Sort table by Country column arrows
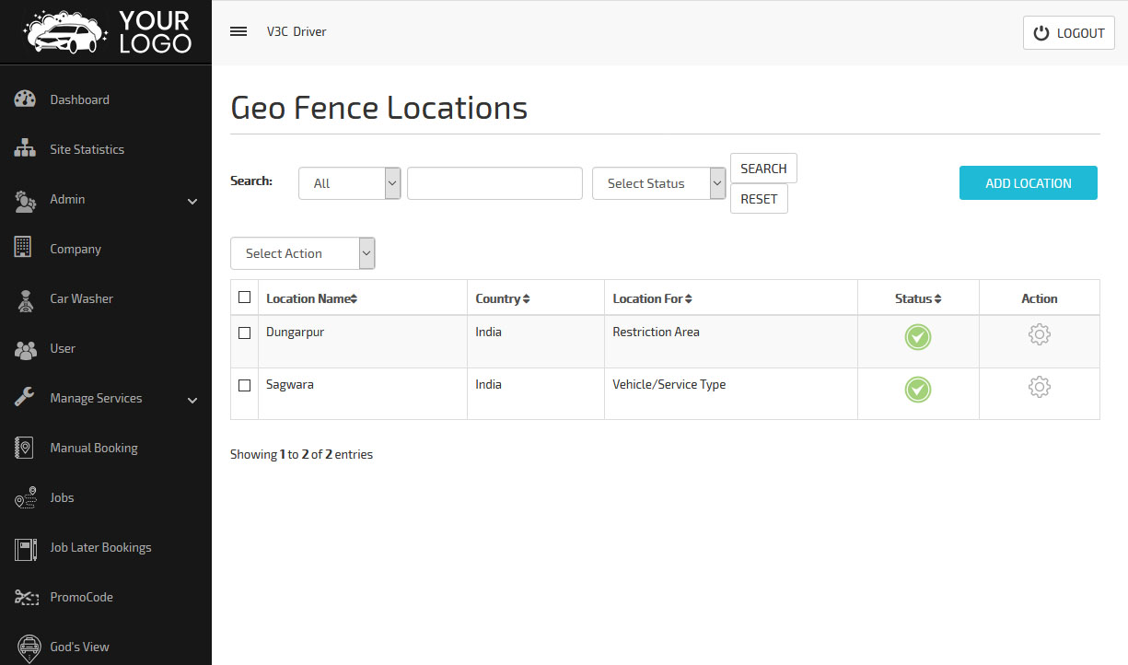Image resolution: width=1128 pixels, height=665 pixels. point(526,299)
